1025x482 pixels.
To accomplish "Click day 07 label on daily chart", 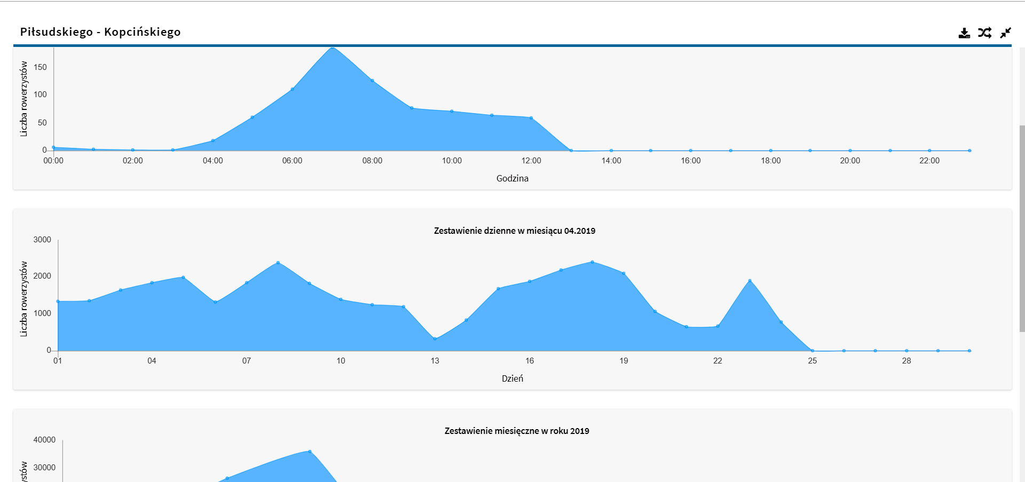I will tap(246, 361).
